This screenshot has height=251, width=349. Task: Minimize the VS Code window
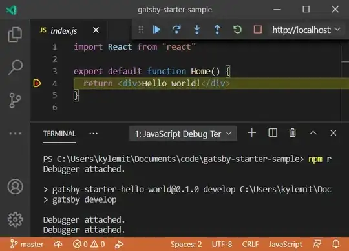tap(277, 10)
